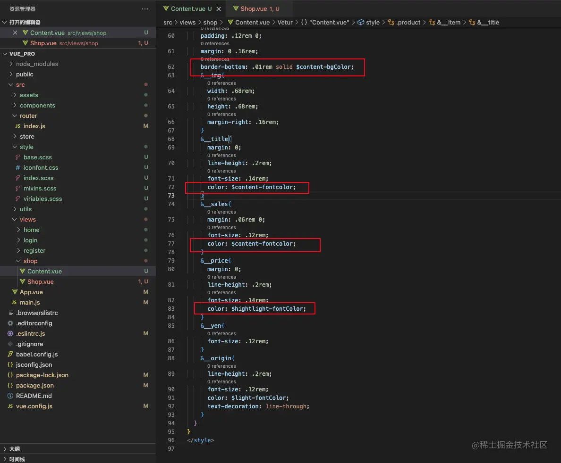Viewport: 561px width, 463px height.
Task: Place cursor on line 83 $hightlight-fontColor
Action: (x=268, y=309)
